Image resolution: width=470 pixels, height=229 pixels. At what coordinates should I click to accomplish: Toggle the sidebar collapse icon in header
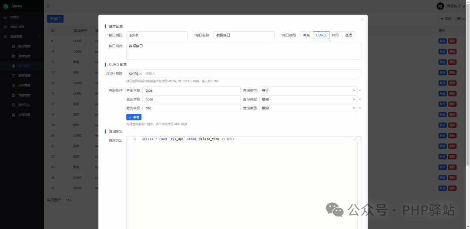(49, 6)
